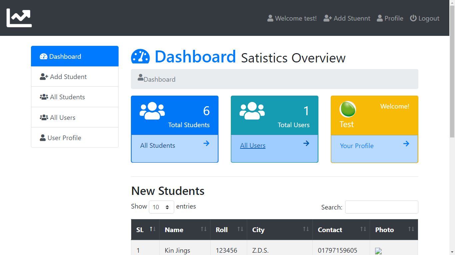The height and width of the screenshot is (255, 455).
Task: Click the green profile avatar on Welcome card
Action: [347, 109]
